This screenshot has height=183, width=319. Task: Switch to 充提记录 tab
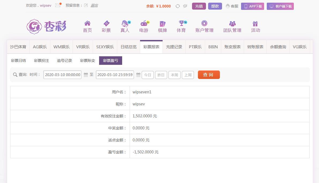point(174,47)
